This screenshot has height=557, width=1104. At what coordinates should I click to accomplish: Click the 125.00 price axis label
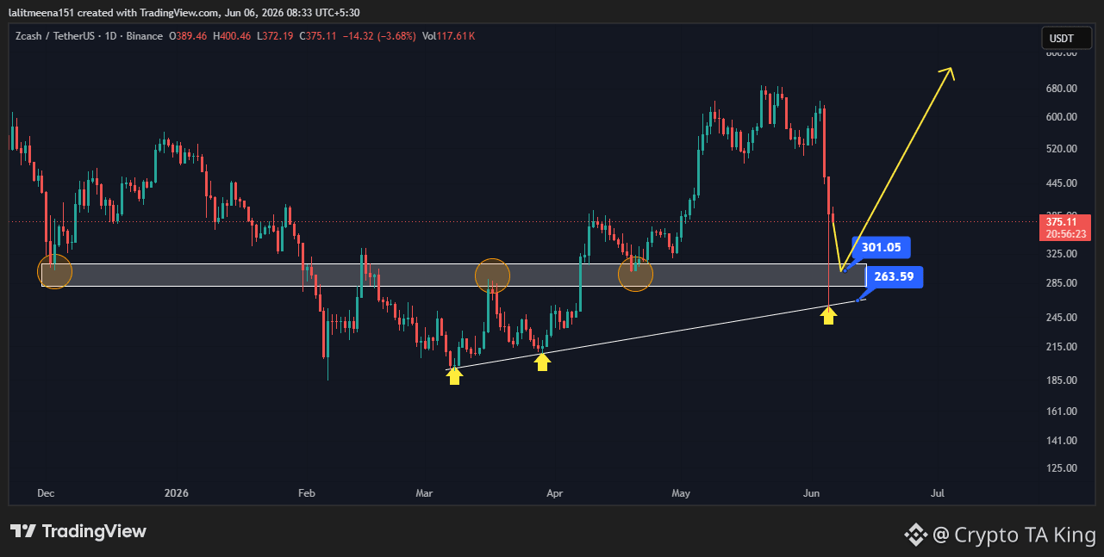(1060, 468)
